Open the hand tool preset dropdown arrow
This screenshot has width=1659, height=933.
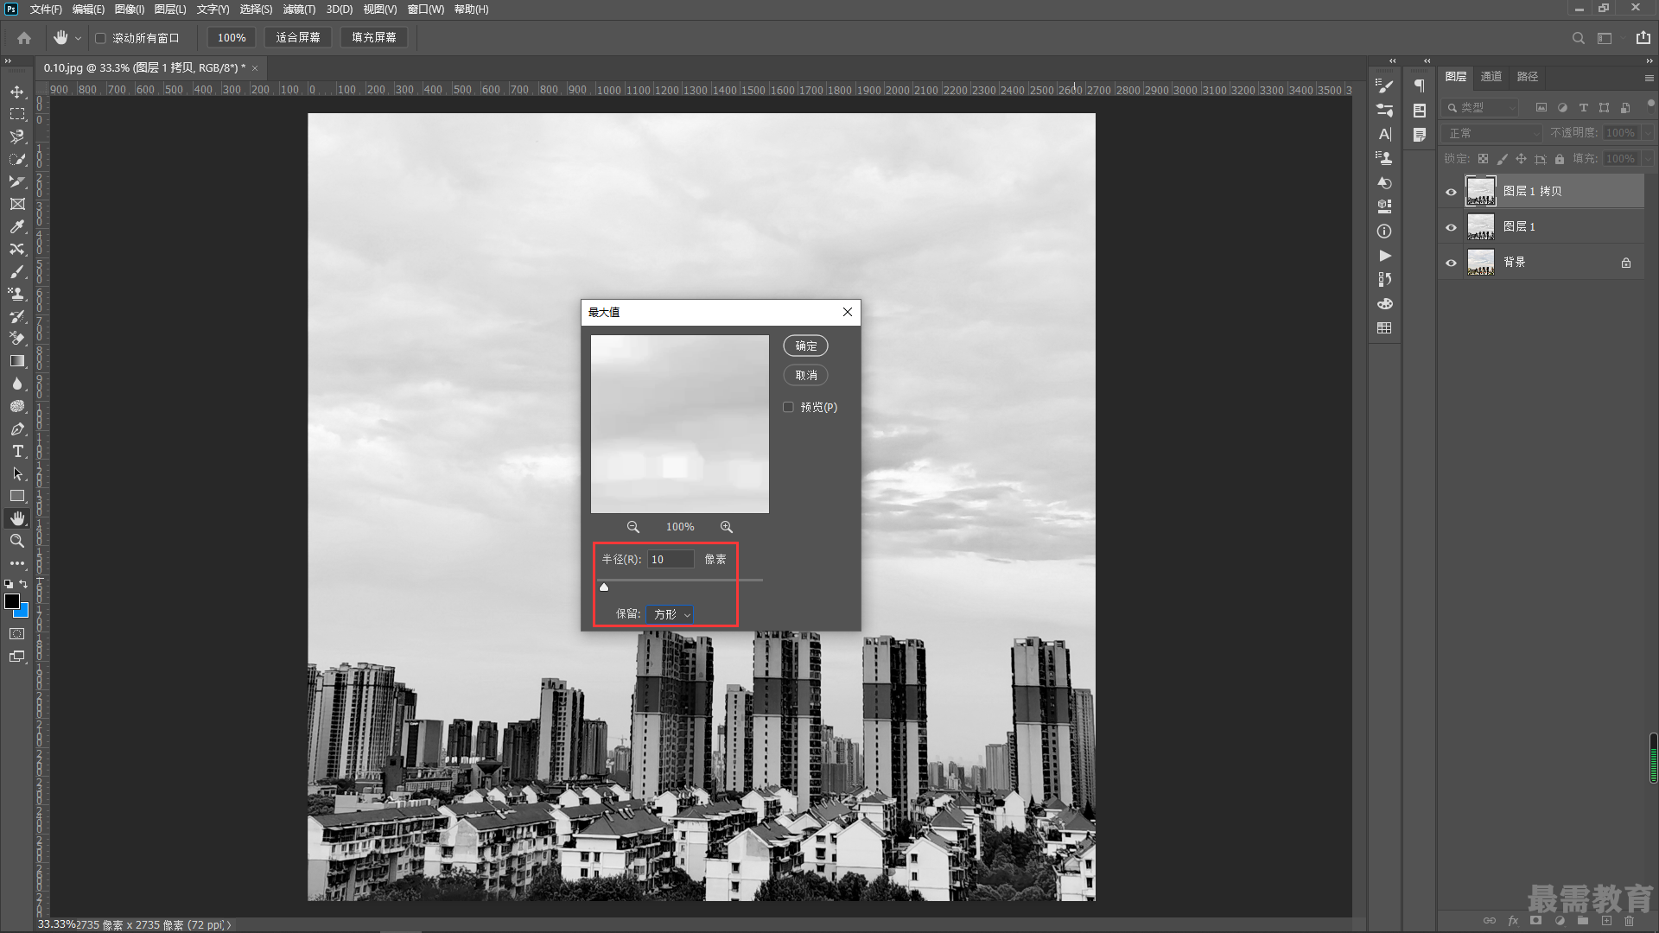pyautogui.click(x=78, y=38)
